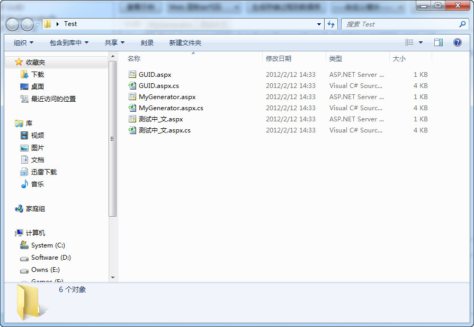
Task: Open the 共享 menu
Action: [114, 42]
